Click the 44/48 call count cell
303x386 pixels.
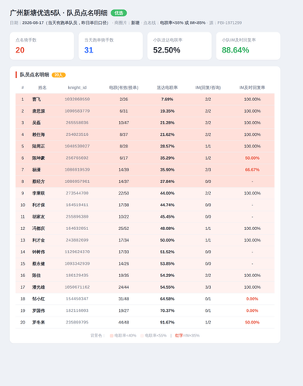(x=124, y=323)
